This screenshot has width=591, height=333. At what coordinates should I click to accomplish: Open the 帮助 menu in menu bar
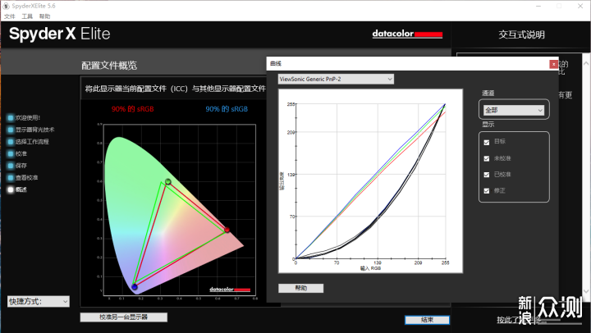(x=44, y=16)
